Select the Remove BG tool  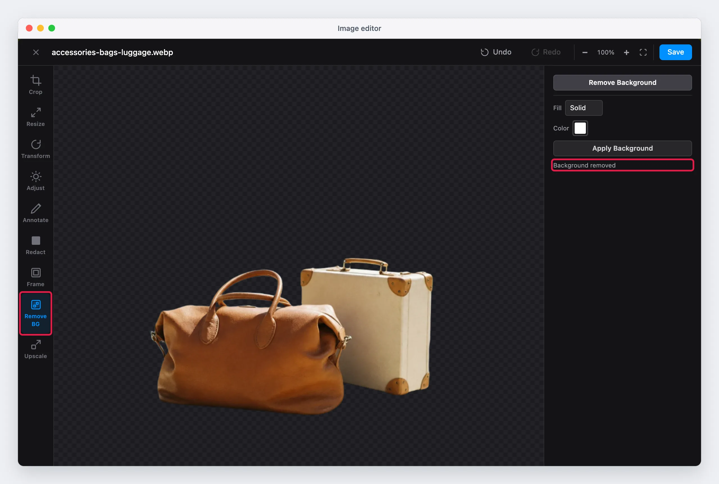pyautogui.click(x=35, y=313)
